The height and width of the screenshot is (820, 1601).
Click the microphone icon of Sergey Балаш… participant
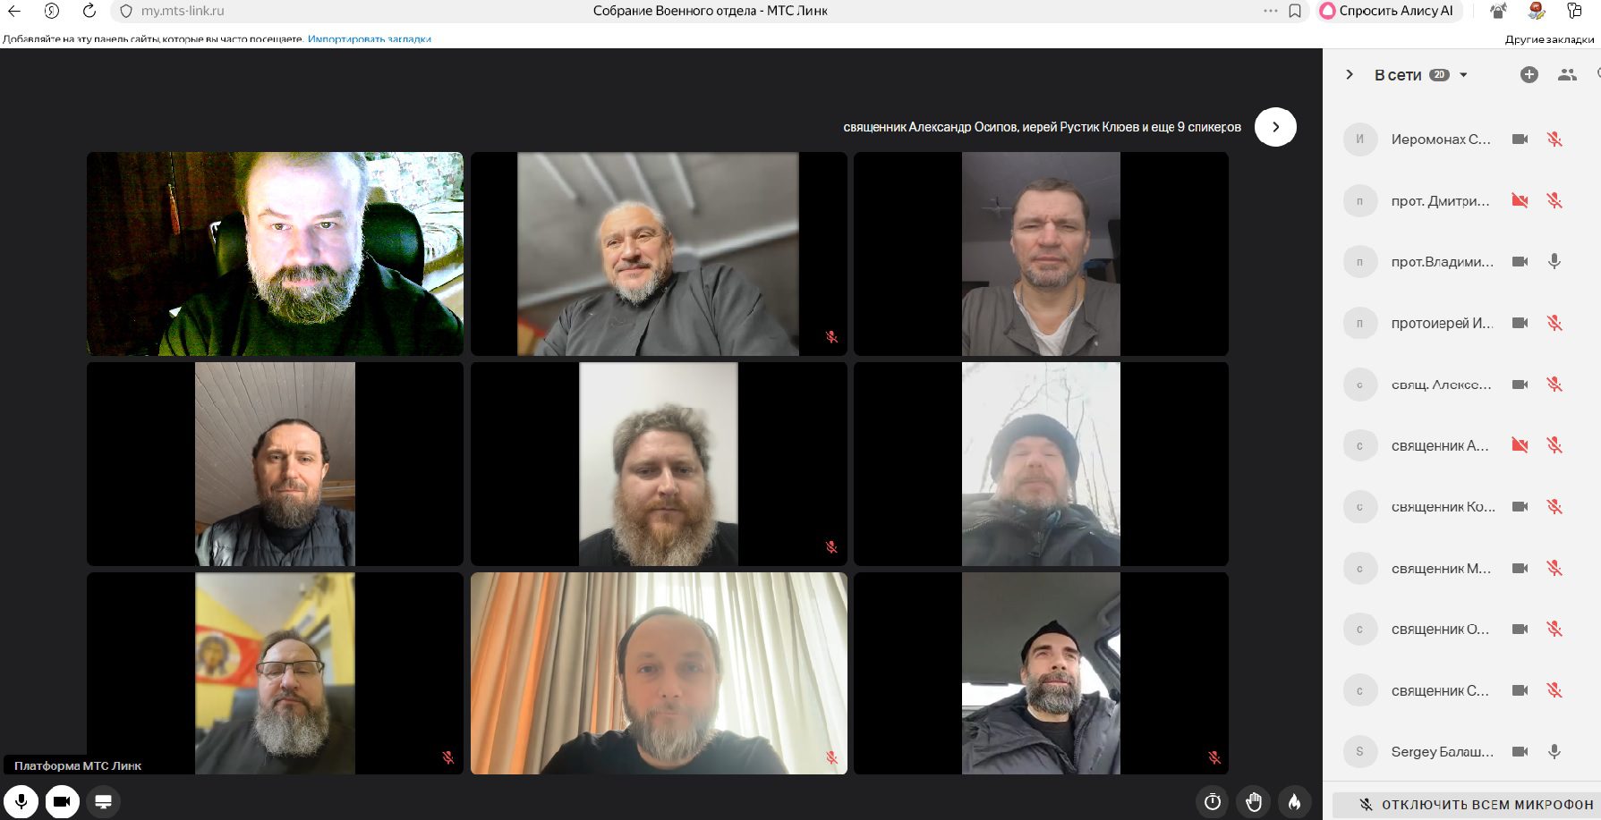coord(1554,752)
